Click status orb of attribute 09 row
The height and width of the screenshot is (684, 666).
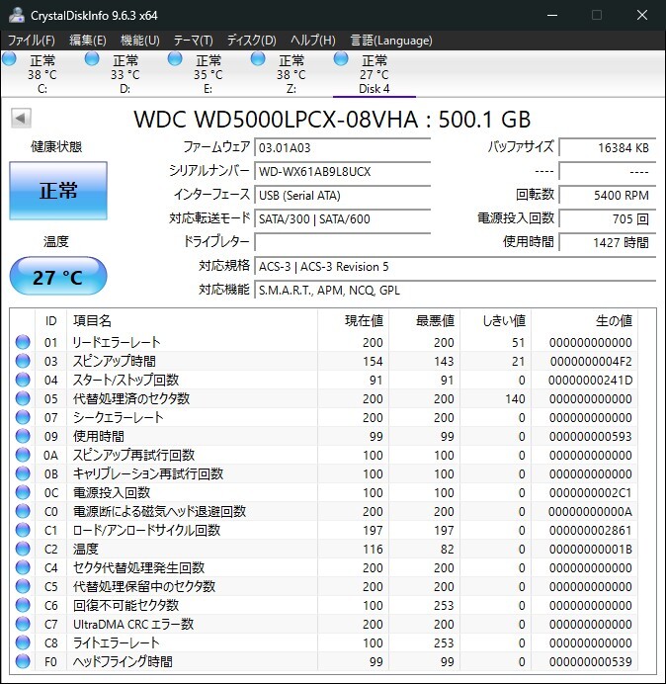[x=23, y=436]
